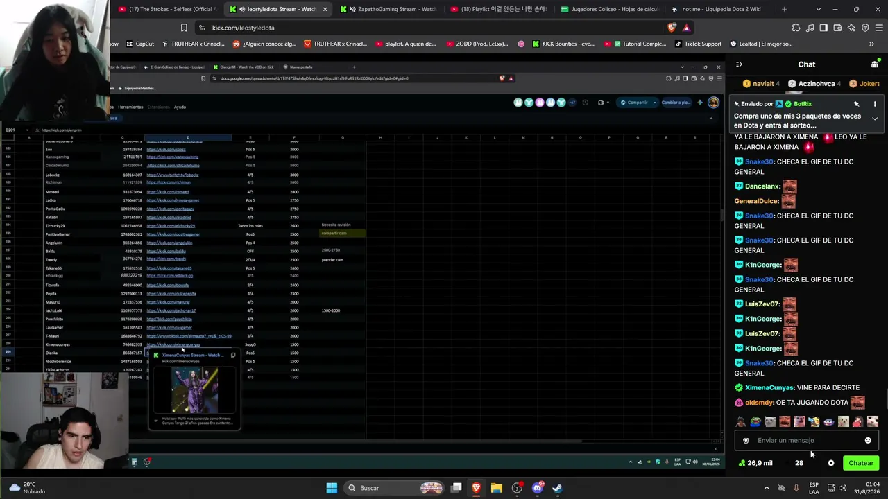The width and height of the screenshot is (888, 499).
Task: Open Brave extensions puzzle icon
Action: (x=796, y=28)
